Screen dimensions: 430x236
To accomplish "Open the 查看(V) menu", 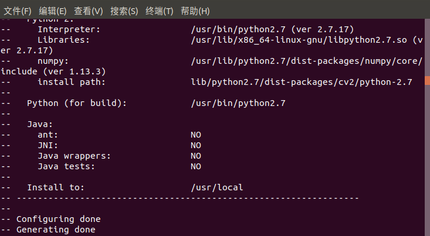I will point(89,11).
